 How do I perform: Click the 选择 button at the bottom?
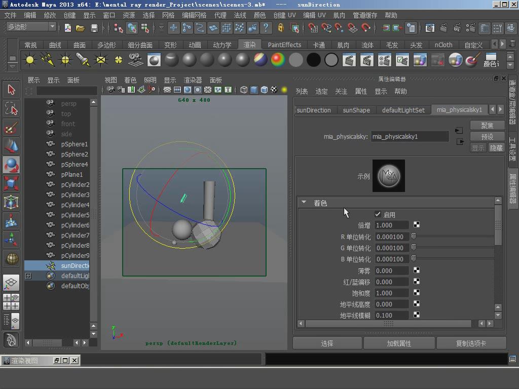(x=327, y=343)
